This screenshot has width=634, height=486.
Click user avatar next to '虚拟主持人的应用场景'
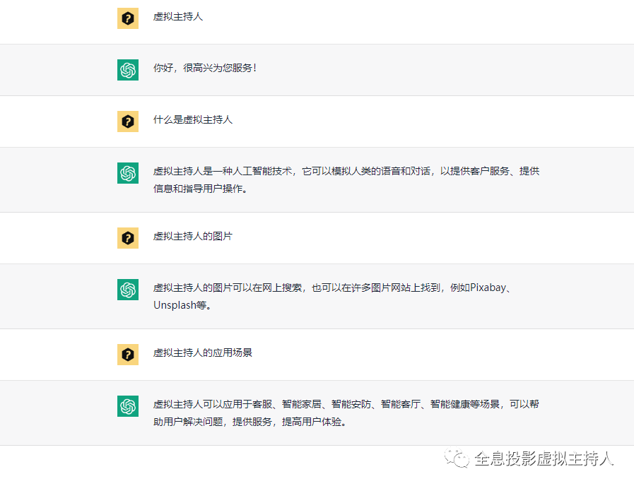tap(128, 355)
